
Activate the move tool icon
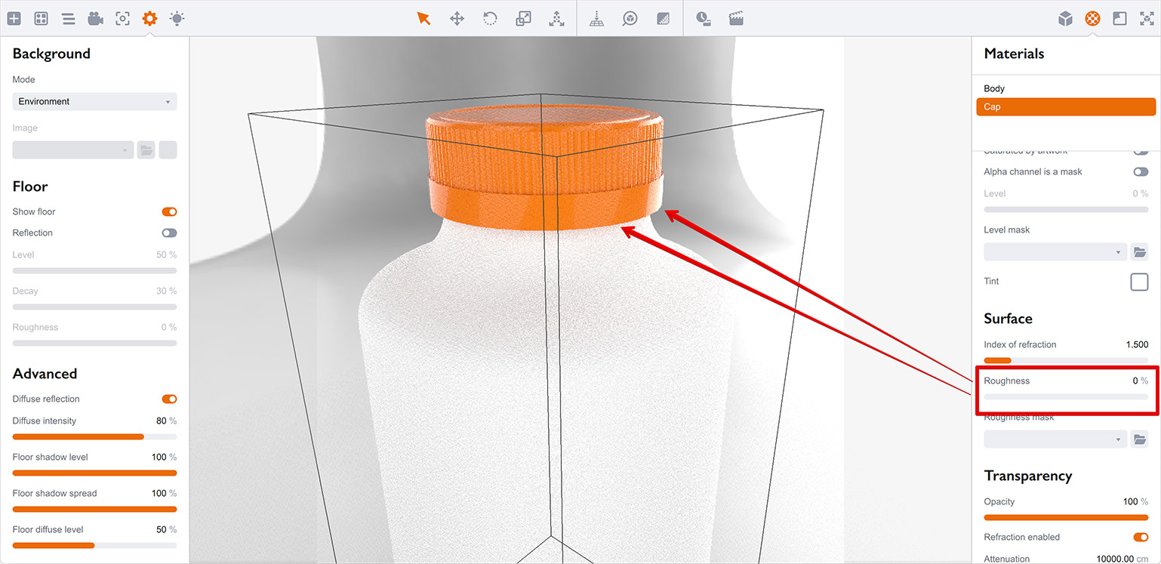[457, 18]
